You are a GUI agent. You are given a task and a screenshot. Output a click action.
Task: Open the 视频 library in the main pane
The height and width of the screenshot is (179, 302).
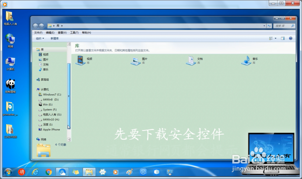[x=84, y=61]
